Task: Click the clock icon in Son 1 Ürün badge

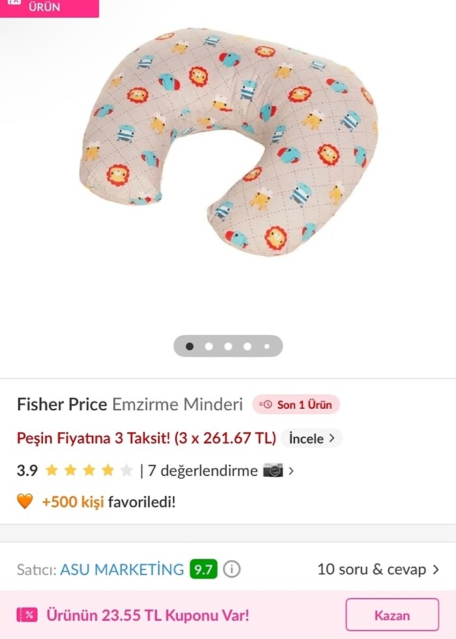Action: tap(265, 405)
